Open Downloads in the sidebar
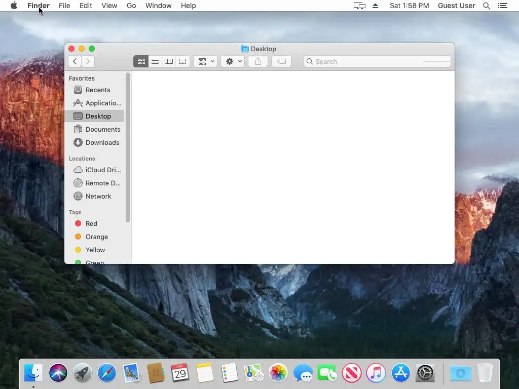 [x=94, y=142]
